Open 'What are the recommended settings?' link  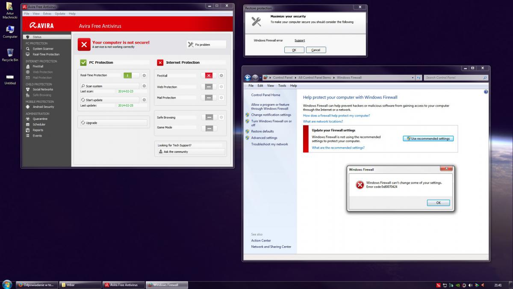tap(338, 148)
